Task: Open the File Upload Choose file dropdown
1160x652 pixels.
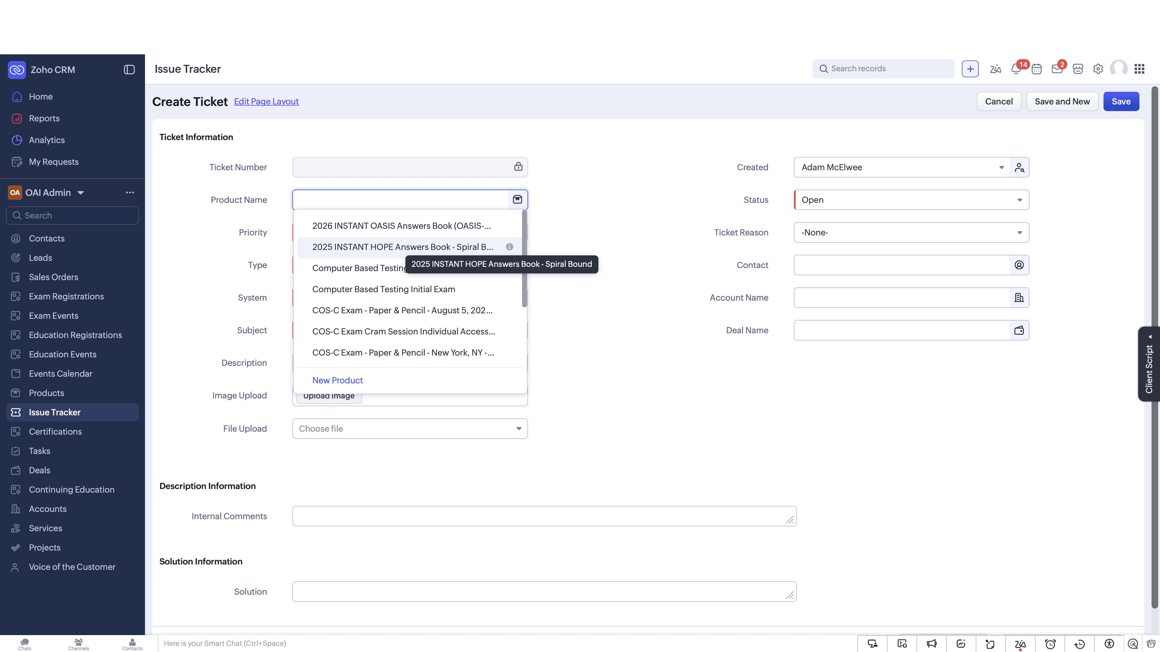Action: coord(410,429)
